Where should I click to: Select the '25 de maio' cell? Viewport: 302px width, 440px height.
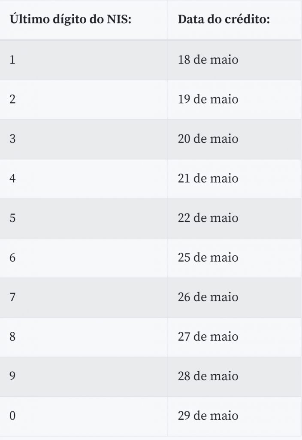235,258
